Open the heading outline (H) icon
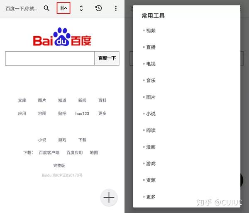The height and width of the screenshot is (213, 249). click(63, 8)
